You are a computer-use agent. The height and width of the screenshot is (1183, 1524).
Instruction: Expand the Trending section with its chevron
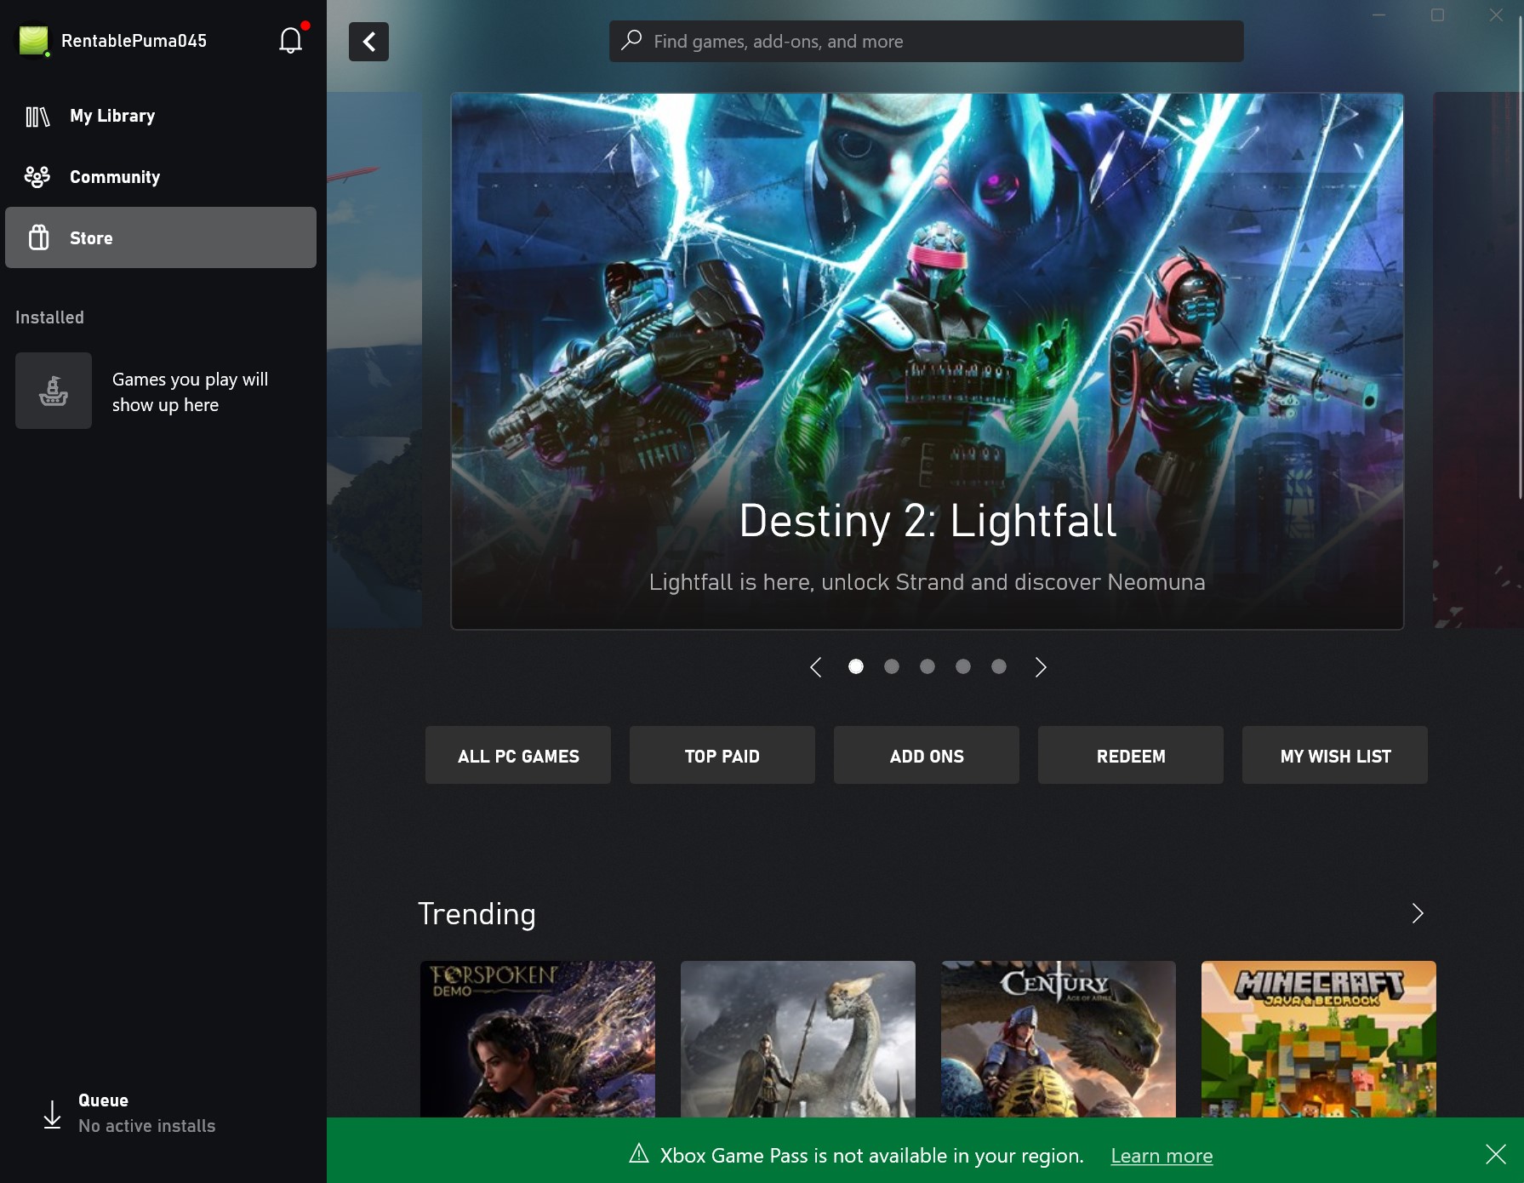[1417, 913]
